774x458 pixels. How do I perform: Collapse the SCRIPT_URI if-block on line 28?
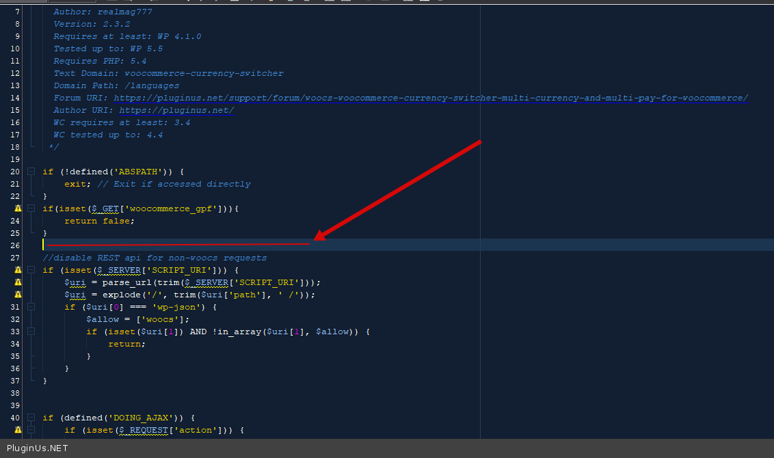click(31, 270)
